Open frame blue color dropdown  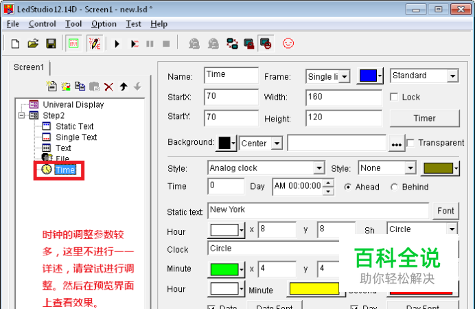click(380, 76)
